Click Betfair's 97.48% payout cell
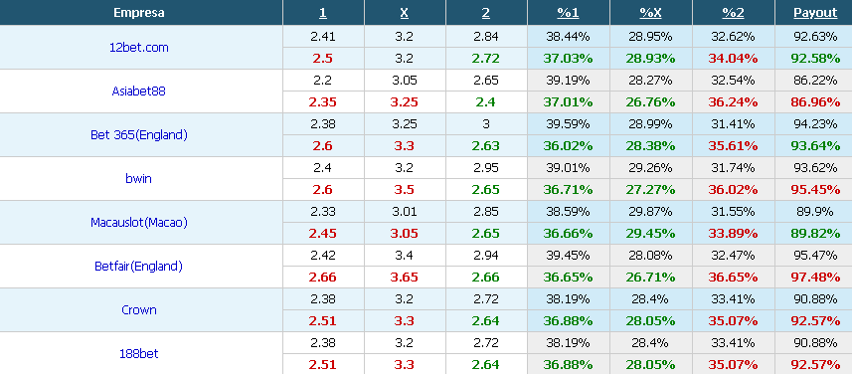This screenshot has height=374, width=852. (815, 278)
